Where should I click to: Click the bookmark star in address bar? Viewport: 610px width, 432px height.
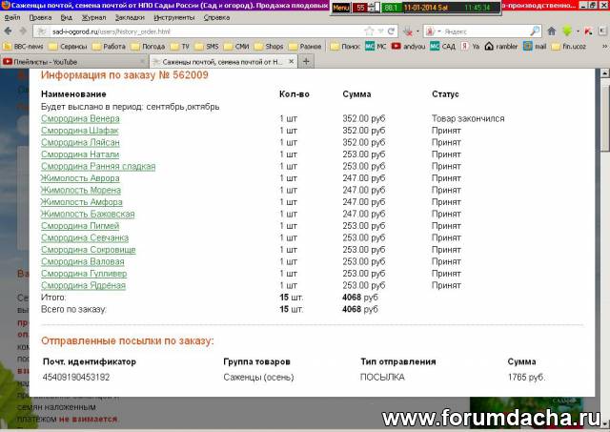click(x=368, y=31)
